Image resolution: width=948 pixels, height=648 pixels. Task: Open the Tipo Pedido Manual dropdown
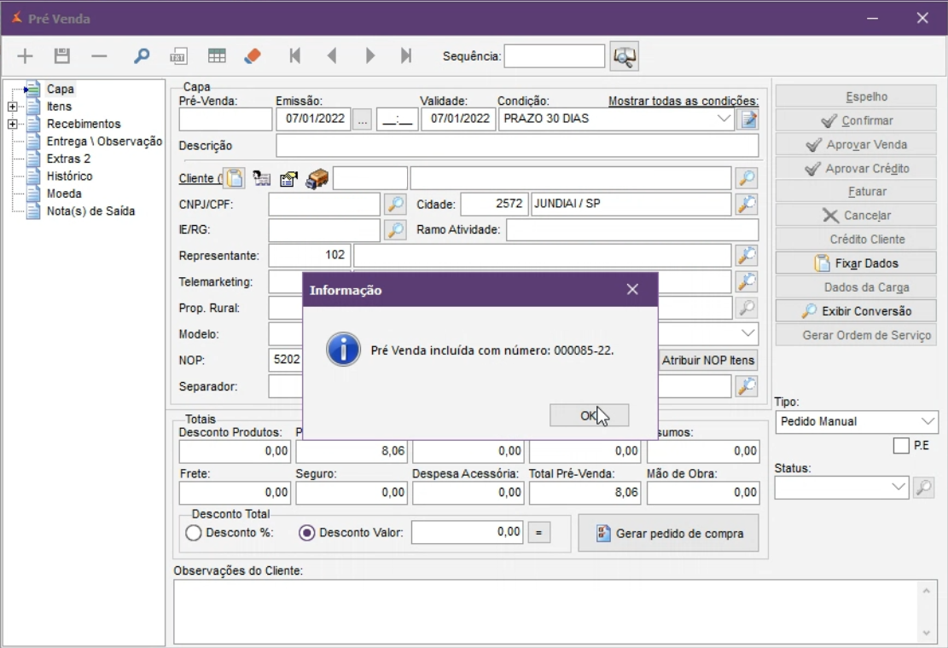[928, 421]
